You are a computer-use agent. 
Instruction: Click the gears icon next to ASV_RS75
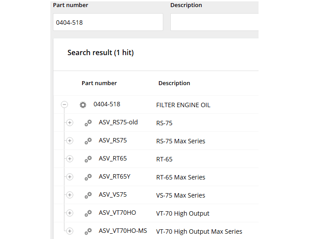coord(88,141)
